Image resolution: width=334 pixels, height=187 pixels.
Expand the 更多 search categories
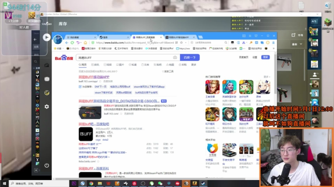(193, 65)
